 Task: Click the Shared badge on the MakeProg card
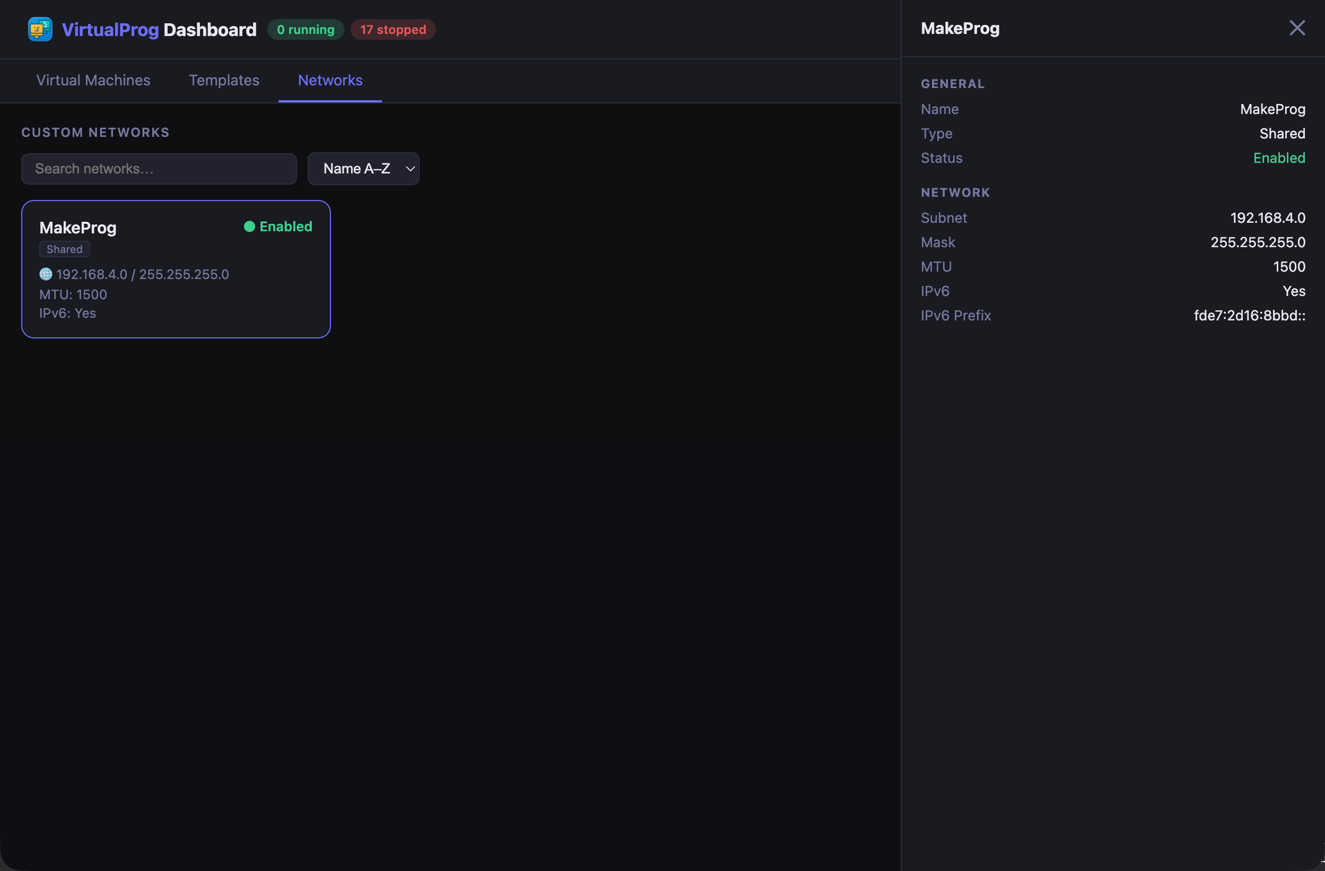point(64,249)
